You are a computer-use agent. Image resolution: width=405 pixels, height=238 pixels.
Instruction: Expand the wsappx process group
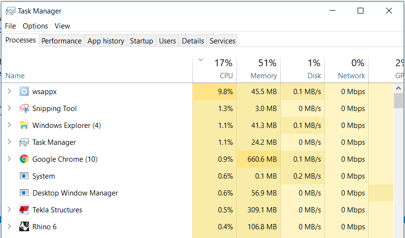coord(9,91)
